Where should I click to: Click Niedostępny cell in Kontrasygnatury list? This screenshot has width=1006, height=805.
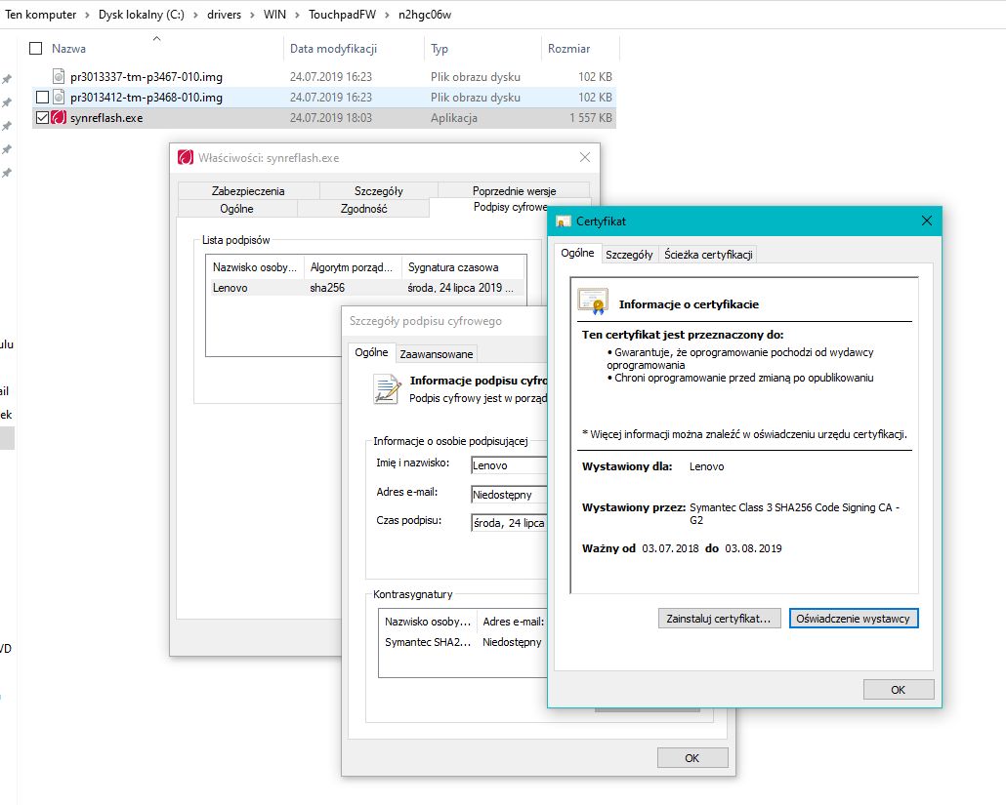(x=512, y=642)
